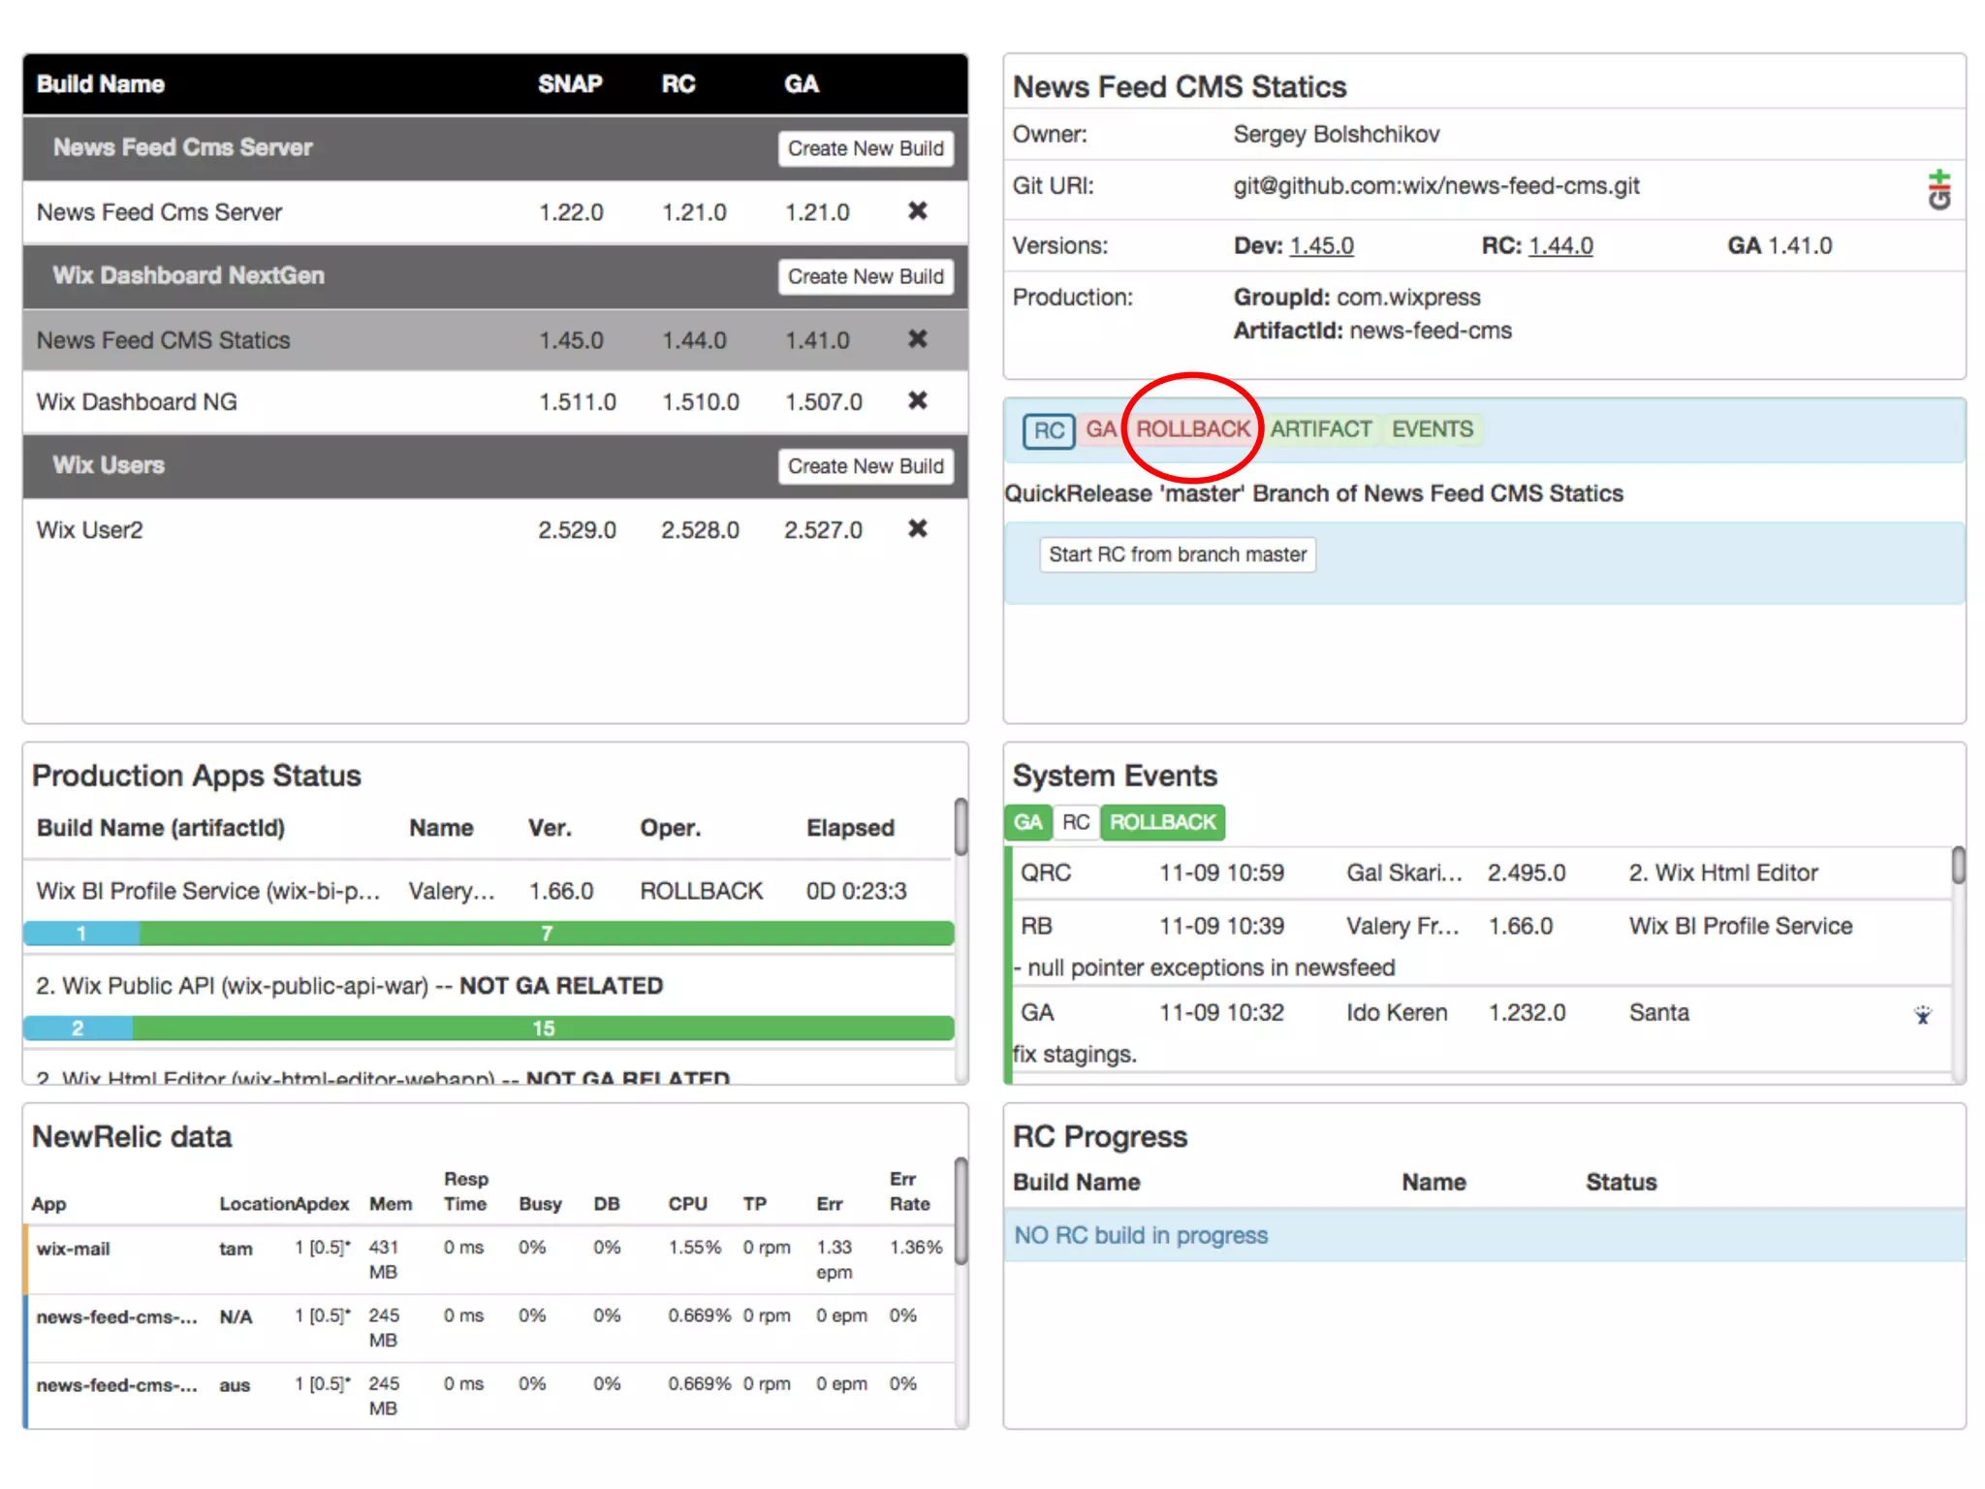The image size is (1985, 1489).
Task: Toggle RC filter in System Events
Action: (1076, 823)
